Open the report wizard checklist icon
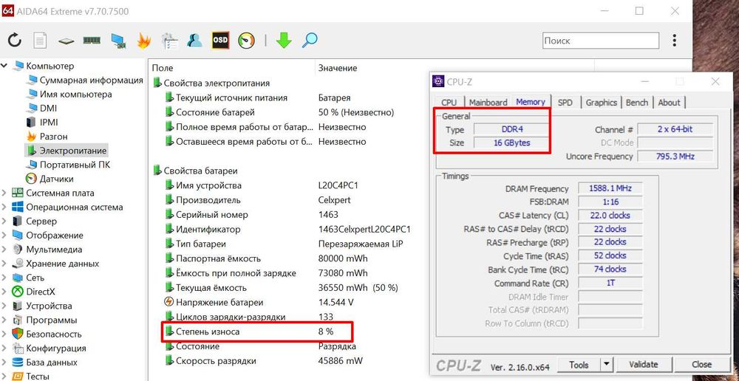Image resolution: width=739 pixels, height=381 pixels. (169, 41)
